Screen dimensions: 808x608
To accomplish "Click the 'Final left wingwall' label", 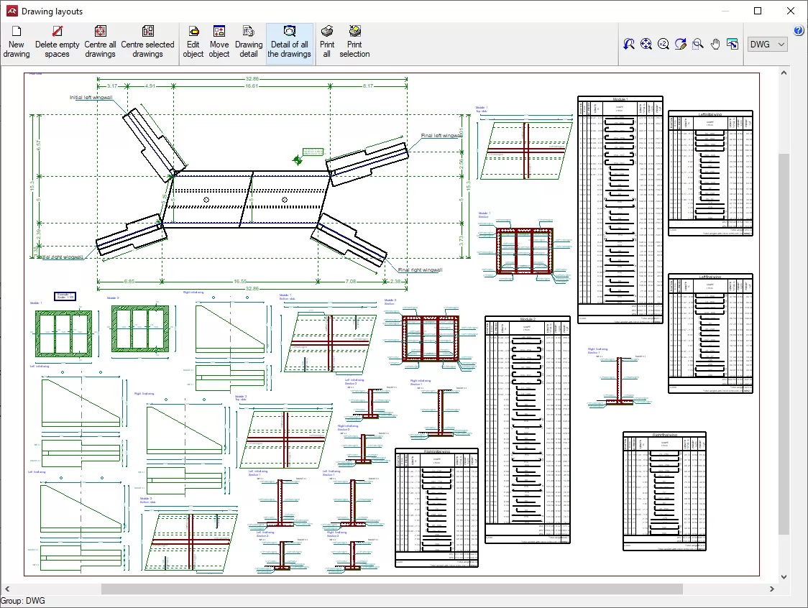I will coord(441,136).
